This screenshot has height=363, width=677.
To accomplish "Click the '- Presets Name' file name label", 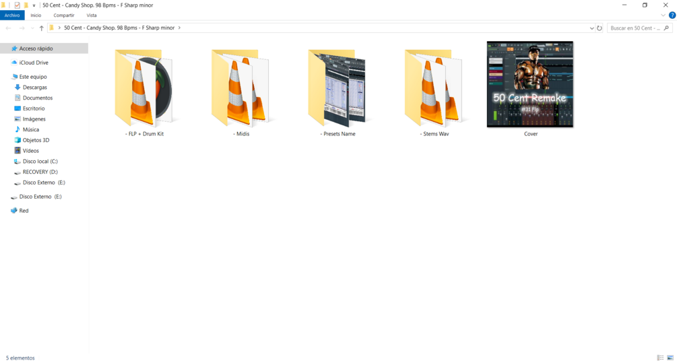I will coord(337,134).
